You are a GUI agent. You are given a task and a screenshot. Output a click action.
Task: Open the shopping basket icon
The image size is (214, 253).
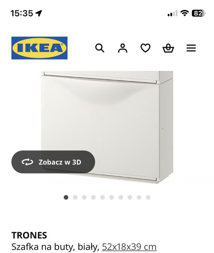click(x=168, y=48)
